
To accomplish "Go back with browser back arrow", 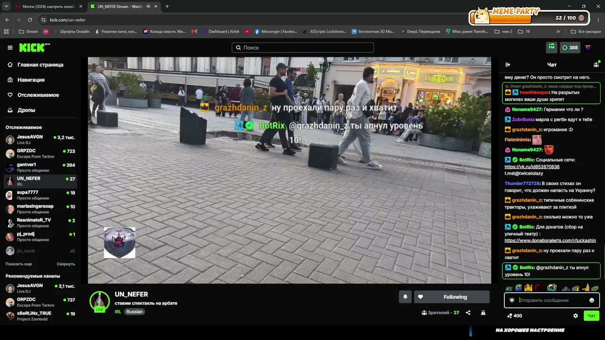I will coord(7,20).
